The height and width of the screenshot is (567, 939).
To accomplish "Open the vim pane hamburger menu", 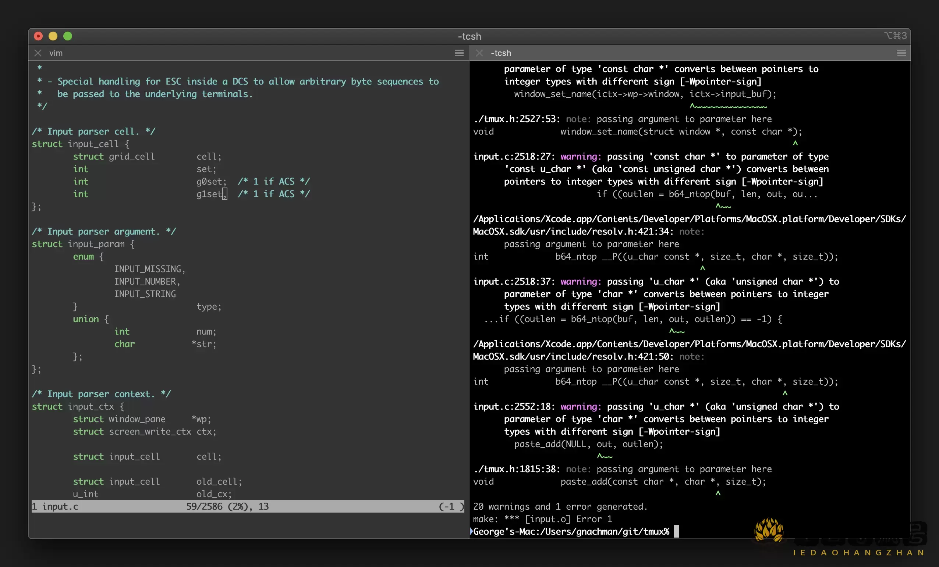I will pyautogui.click(x=459, y=53).
